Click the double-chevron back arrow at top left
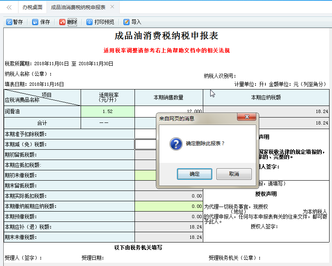 pyautogui.click(x=9, y=7)
